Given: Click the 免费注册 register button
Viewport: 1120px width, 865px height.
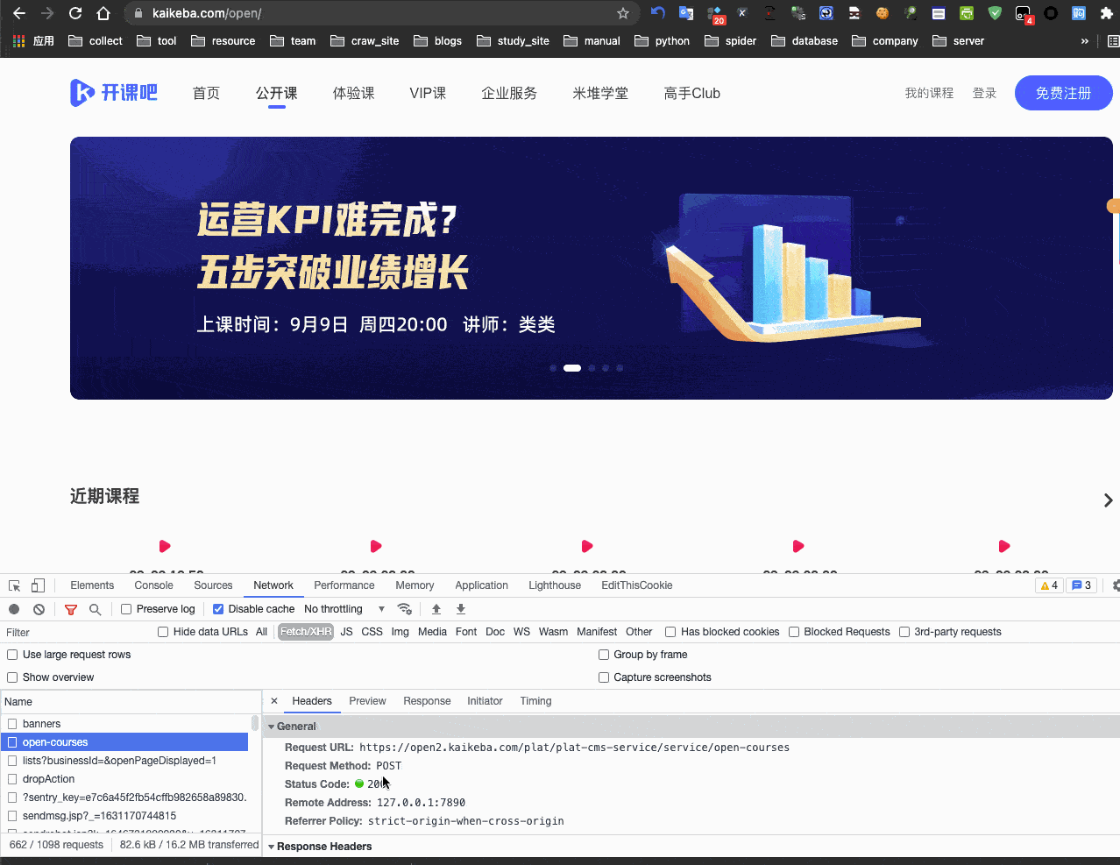Looking at the screenshot, I should click(1063, 93).
